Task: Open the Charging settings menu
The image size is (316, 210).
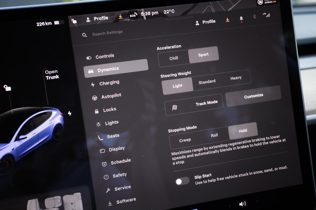Action: pos(109,83)
